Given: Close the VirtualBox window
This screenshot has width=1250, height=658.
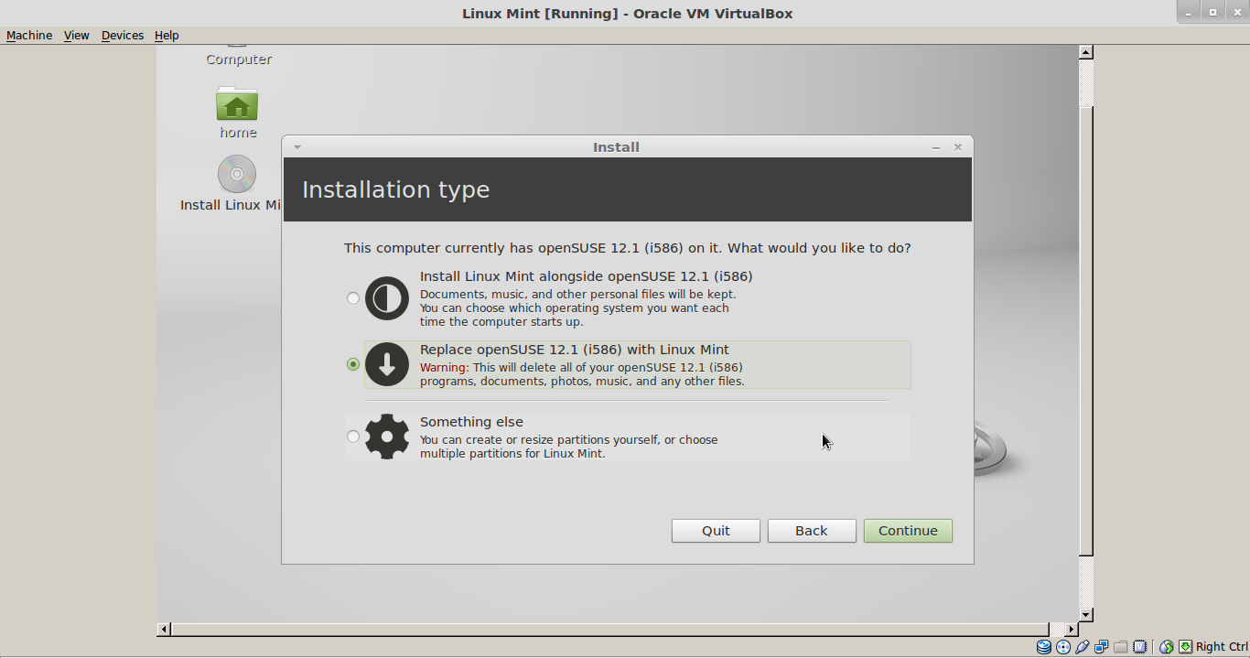Looking at the screenshot, I should tap(1237, 12).
